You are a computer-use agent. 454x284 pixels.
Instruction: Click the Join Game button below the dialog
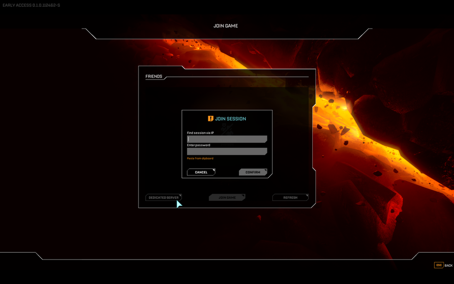(x=227, y=197)
